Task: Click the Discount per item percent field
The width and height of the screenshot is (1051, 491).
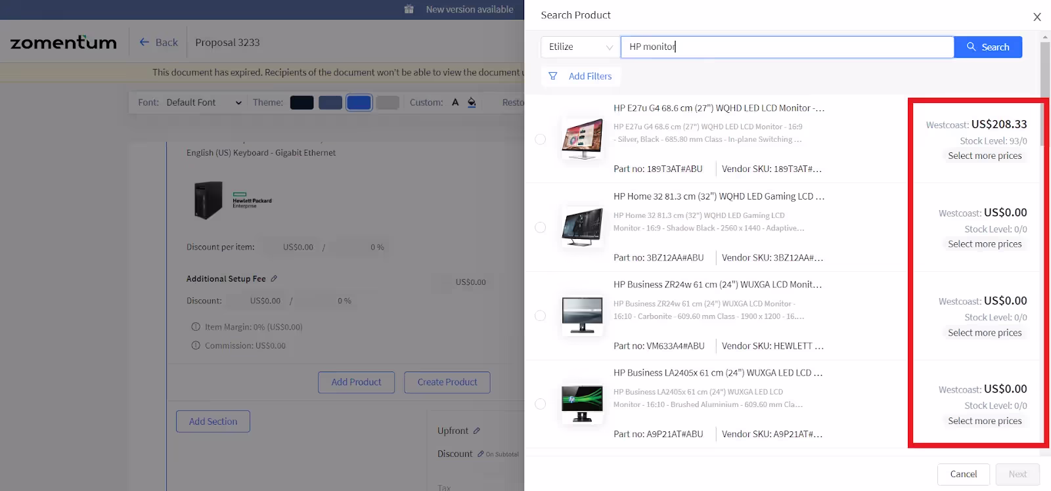Action: tap(359, 247)
